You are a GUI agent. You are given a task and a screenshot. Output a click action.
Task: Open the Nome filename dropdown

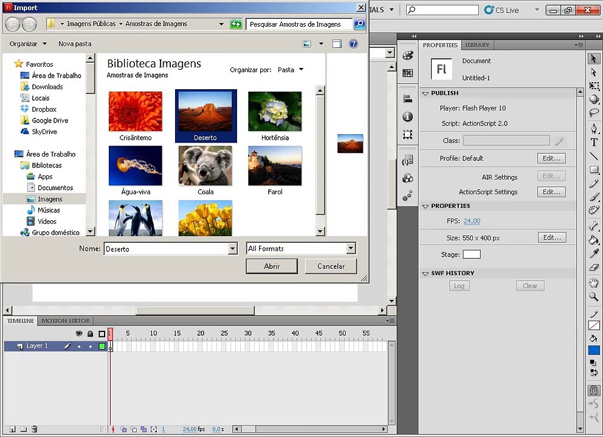tap(233, 249)
